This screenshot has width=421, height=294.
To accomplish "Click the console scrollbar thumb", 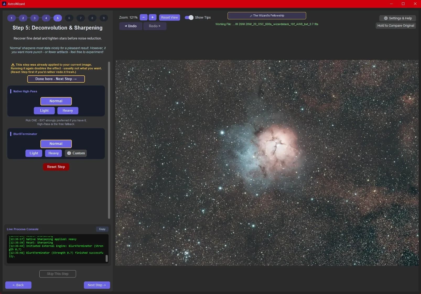I will point(107,258).
